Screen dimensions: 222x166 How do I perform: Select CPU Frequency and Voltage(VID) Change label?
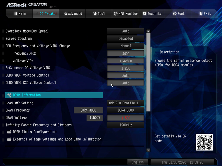point(38,46)
